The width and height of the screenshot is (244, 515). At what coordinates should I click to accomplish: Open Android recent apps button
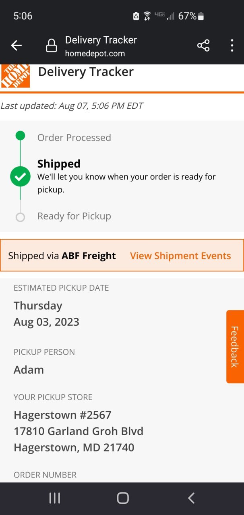point(54,498)
